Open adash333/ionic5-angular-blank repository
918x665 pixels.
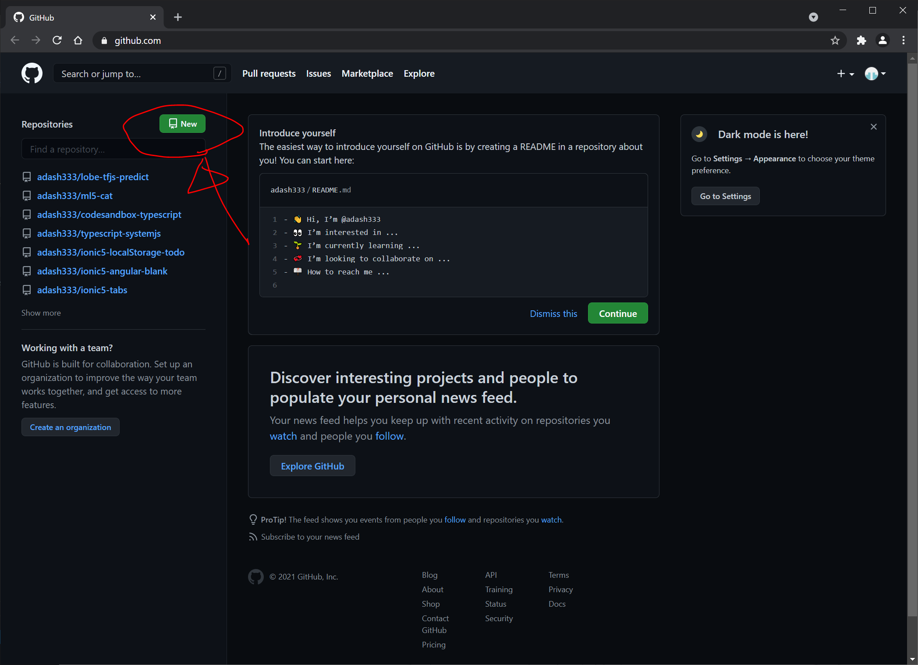pyautogui.click(x=102, y=271)
